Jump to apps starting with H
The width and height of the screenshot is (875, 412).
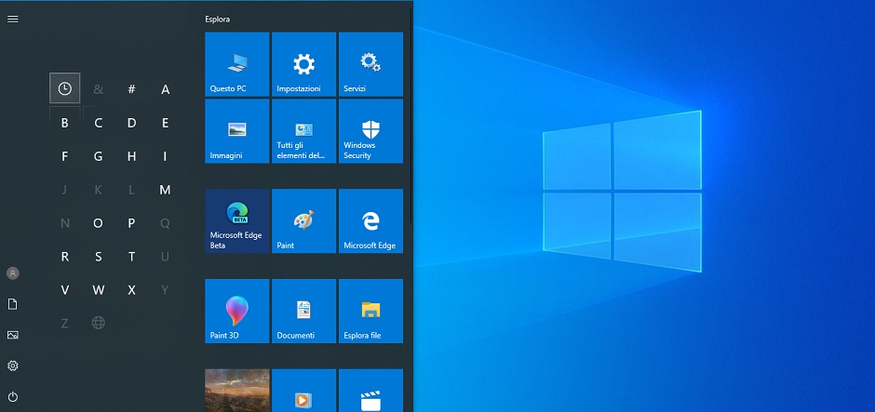(x=131, y=156)
